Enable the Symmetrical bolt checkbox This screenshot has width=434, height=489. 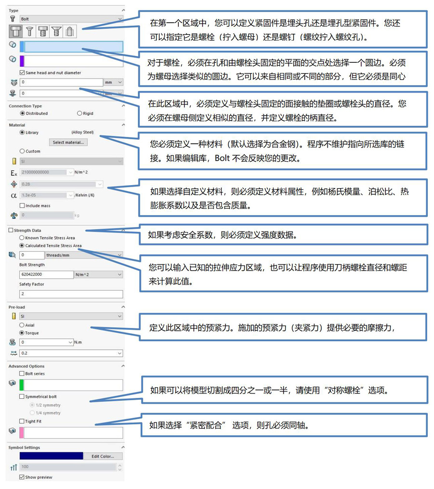click(x=22, y=396)
